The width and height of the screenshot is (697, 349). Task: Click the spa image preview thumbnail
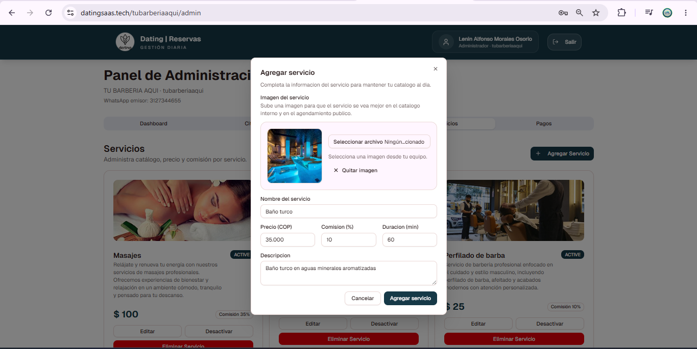pos(295,156)
